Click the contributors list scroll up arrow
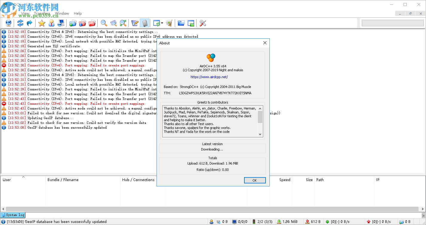Viewport: 426px width, 225px height. point(260,108)
